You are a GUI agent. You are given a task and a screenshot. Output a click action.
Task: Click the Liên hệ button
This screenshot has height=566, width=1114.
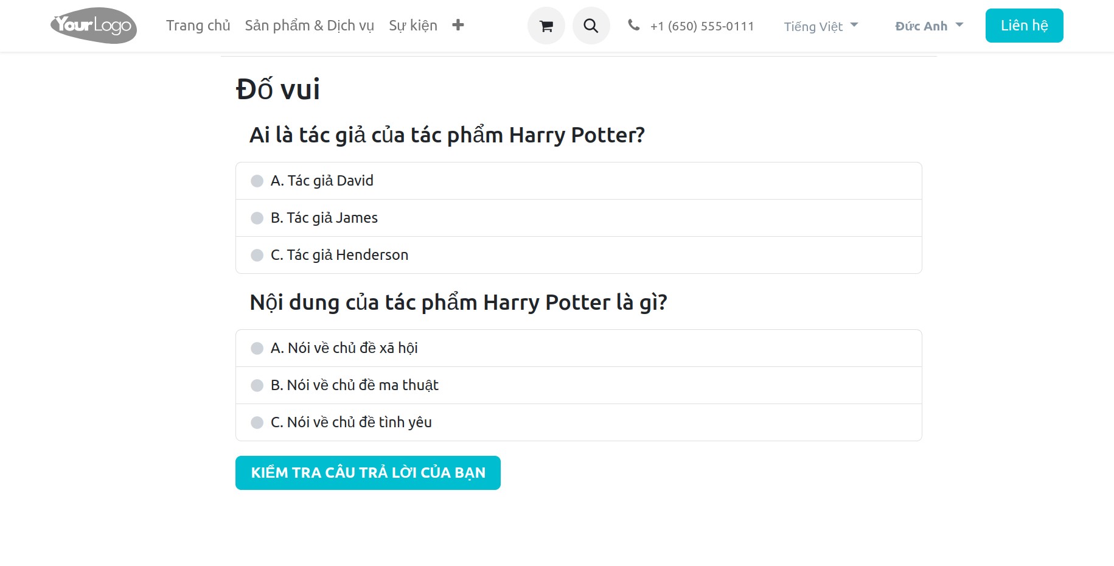point(1024,26)
